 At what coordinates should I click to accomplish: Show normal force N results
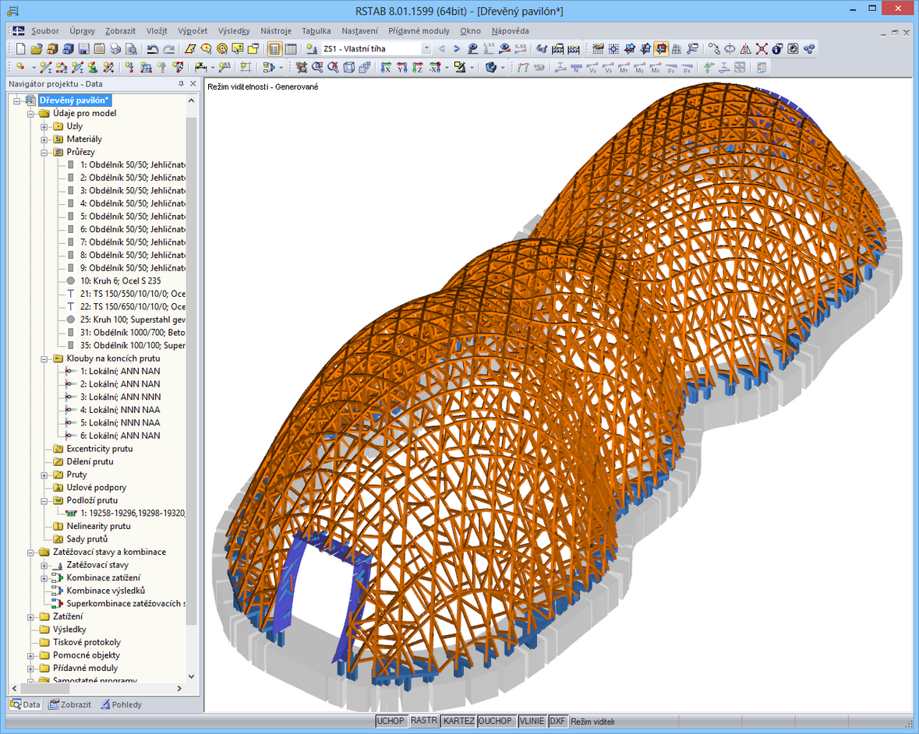(576, 68)
